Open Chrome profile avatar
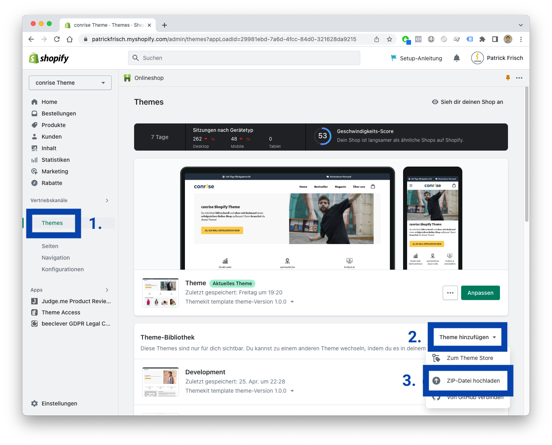Image resolution: width=552 pixels, height=445 pixels. click(508, 39)
